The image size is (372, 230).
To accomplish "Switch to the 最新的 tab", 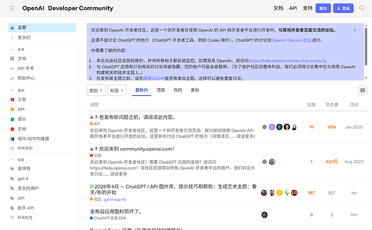I will pos(141,90).
